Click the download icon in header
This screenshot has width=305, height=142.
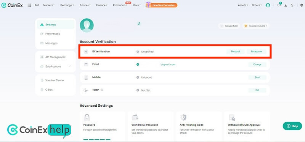(286, 5)
